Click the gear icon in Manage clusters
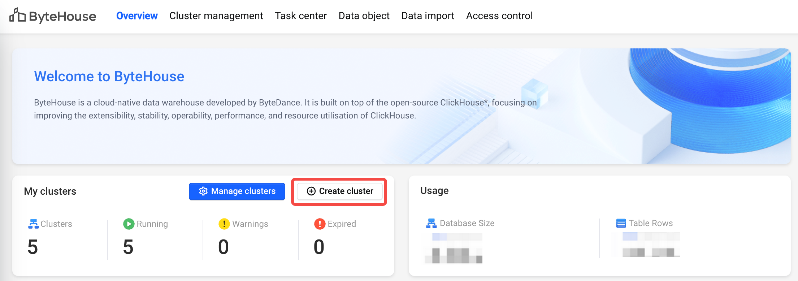Viewport: 798px width, 281px height. coord(203,191)
